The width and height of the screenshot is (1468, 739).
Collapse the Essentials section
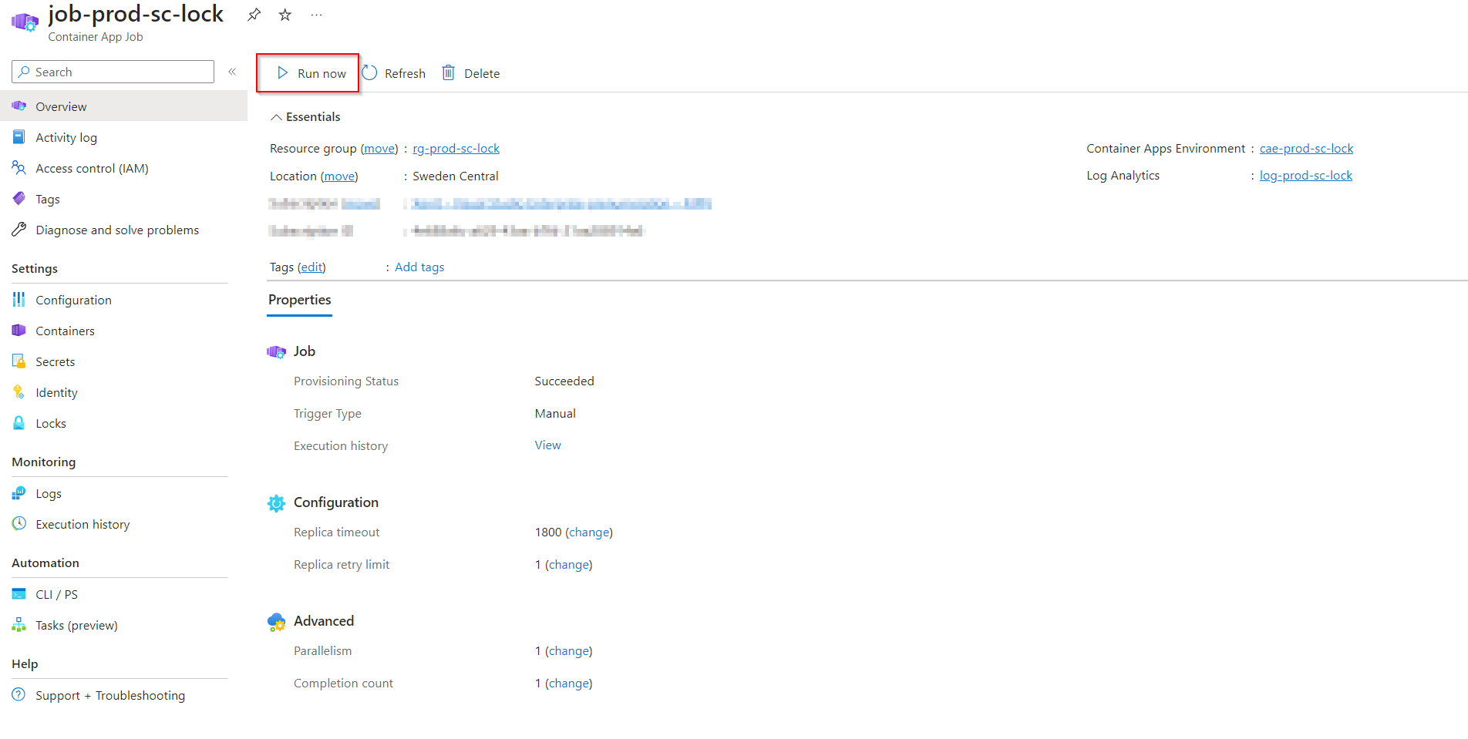click(305, 116)
